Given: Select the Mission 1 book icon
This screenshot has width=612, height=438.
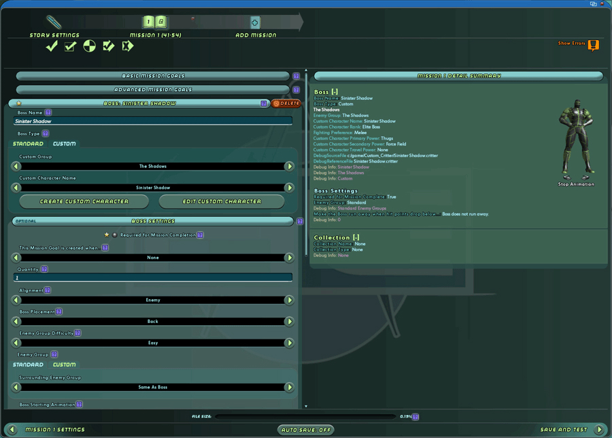Looking at the screenshot, I should click(154, 22).
